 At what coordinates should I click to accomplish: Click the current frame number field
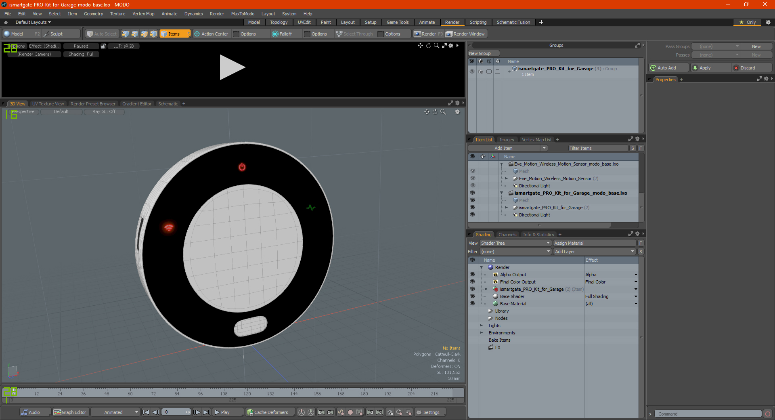pyautogui.click(x=176, y=412)
